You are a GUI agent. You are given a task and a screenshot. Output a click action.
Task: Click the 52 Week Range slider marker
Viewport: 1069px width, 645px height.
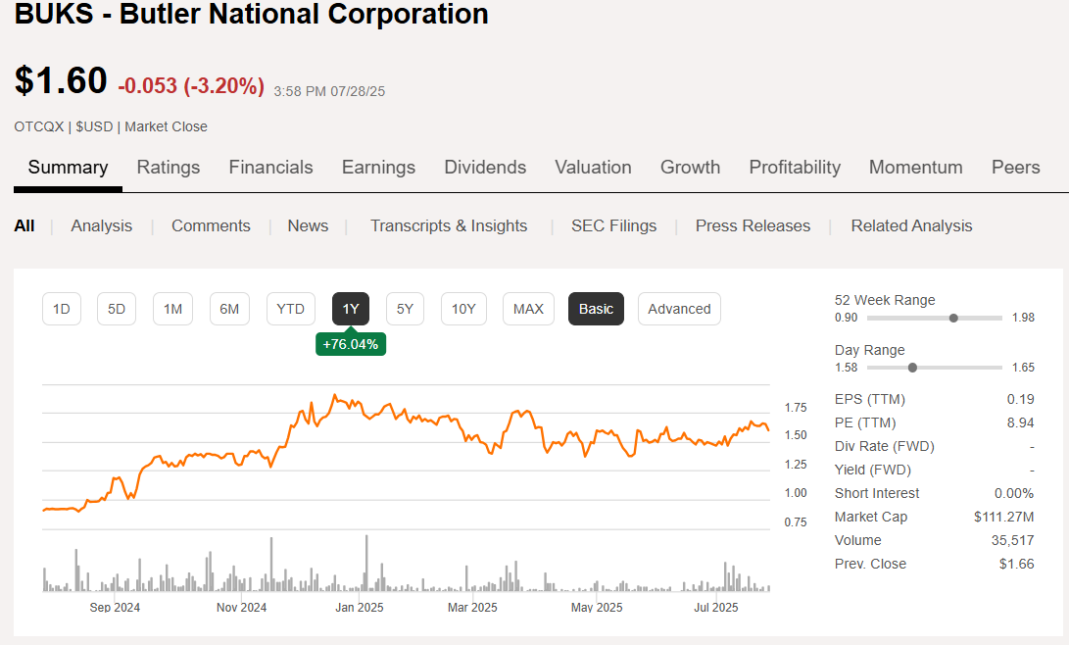[953, 318]
